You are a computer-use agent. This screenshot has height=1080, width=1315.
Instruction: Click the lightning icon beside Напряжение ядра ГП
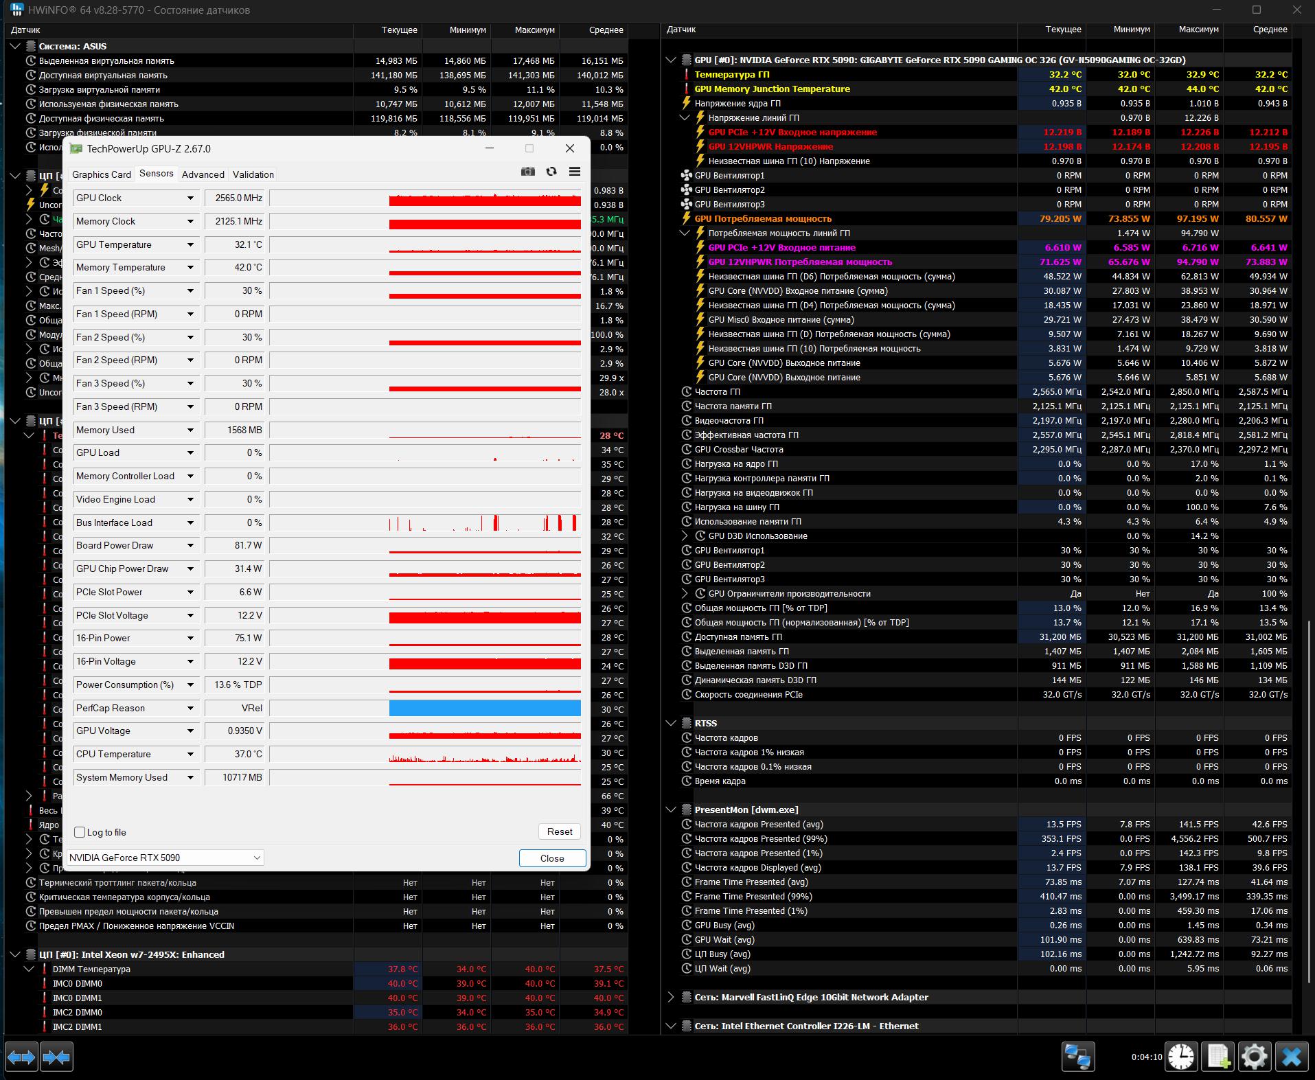(x=686, y=104)
